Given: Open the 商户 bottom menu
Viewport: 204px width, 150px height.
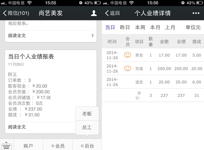Looking at the screenshot, I should [x=28, y=146].
